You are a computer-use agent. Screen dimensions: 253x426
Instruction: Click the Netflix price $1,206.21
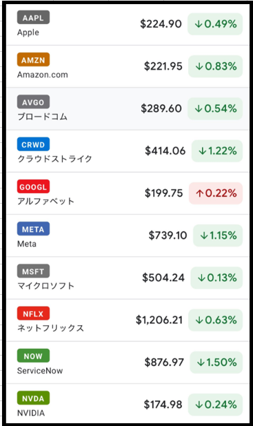point(159,320)
